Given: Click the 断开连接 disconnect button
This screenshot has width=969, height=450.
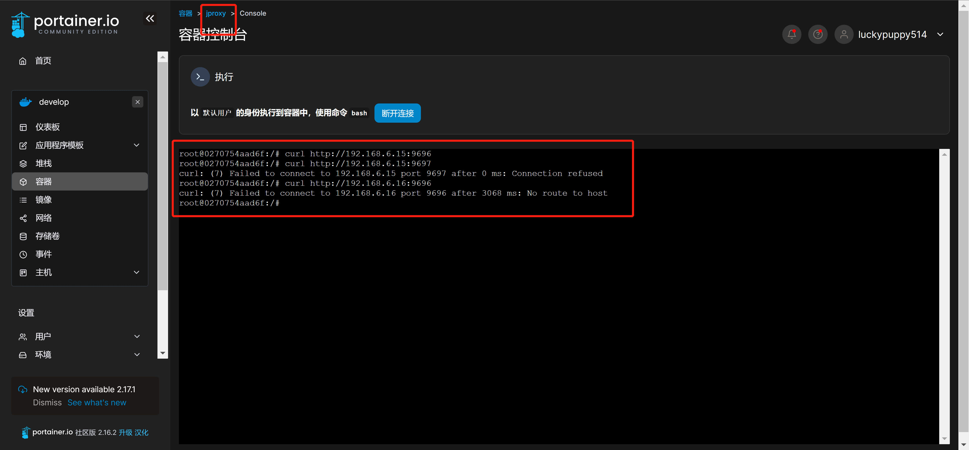Looking at the screenshot, I should 397,113.
